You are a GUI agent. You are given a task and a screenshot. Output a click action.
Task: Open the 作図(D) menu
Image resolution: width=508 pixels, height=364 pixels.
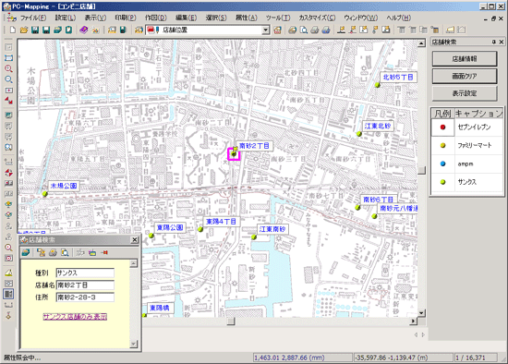click(x=155, y=18)
